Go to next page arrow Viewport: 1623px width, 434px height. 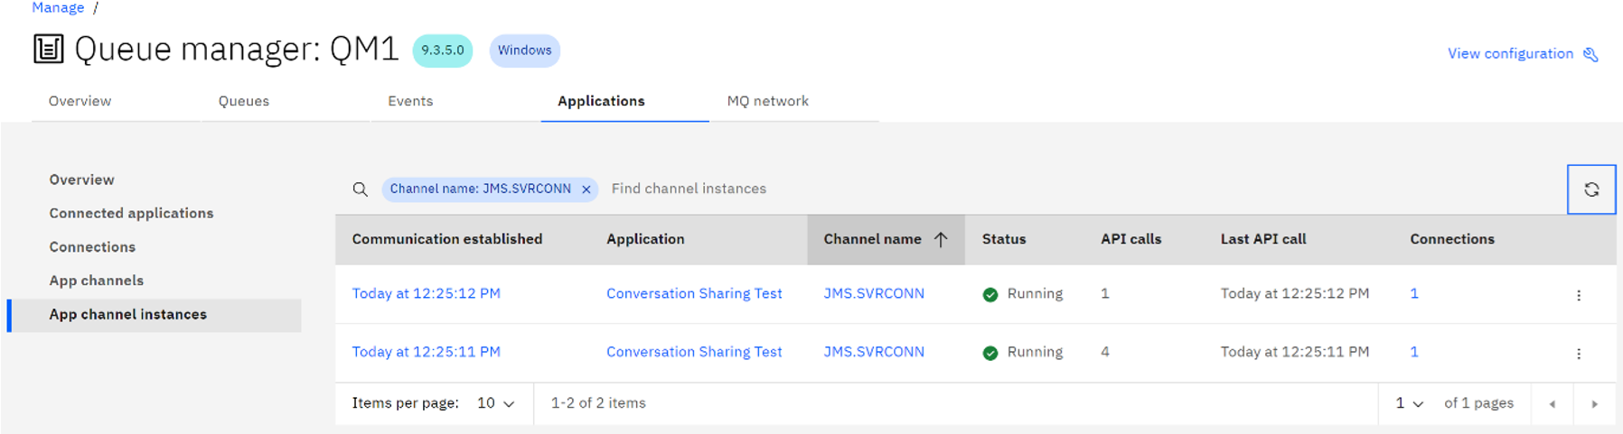(1595, 404)
